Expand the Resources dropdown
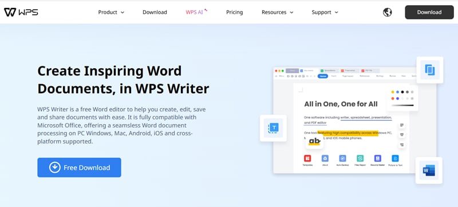The width and height of the screenshot is (458, 207). [x=278, y=12]
